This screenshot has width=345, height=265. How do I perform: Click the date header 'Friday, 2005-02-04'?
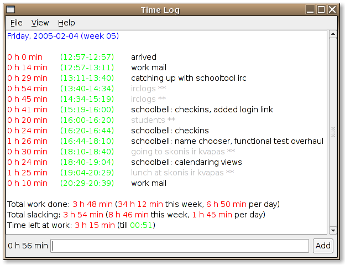62,36
